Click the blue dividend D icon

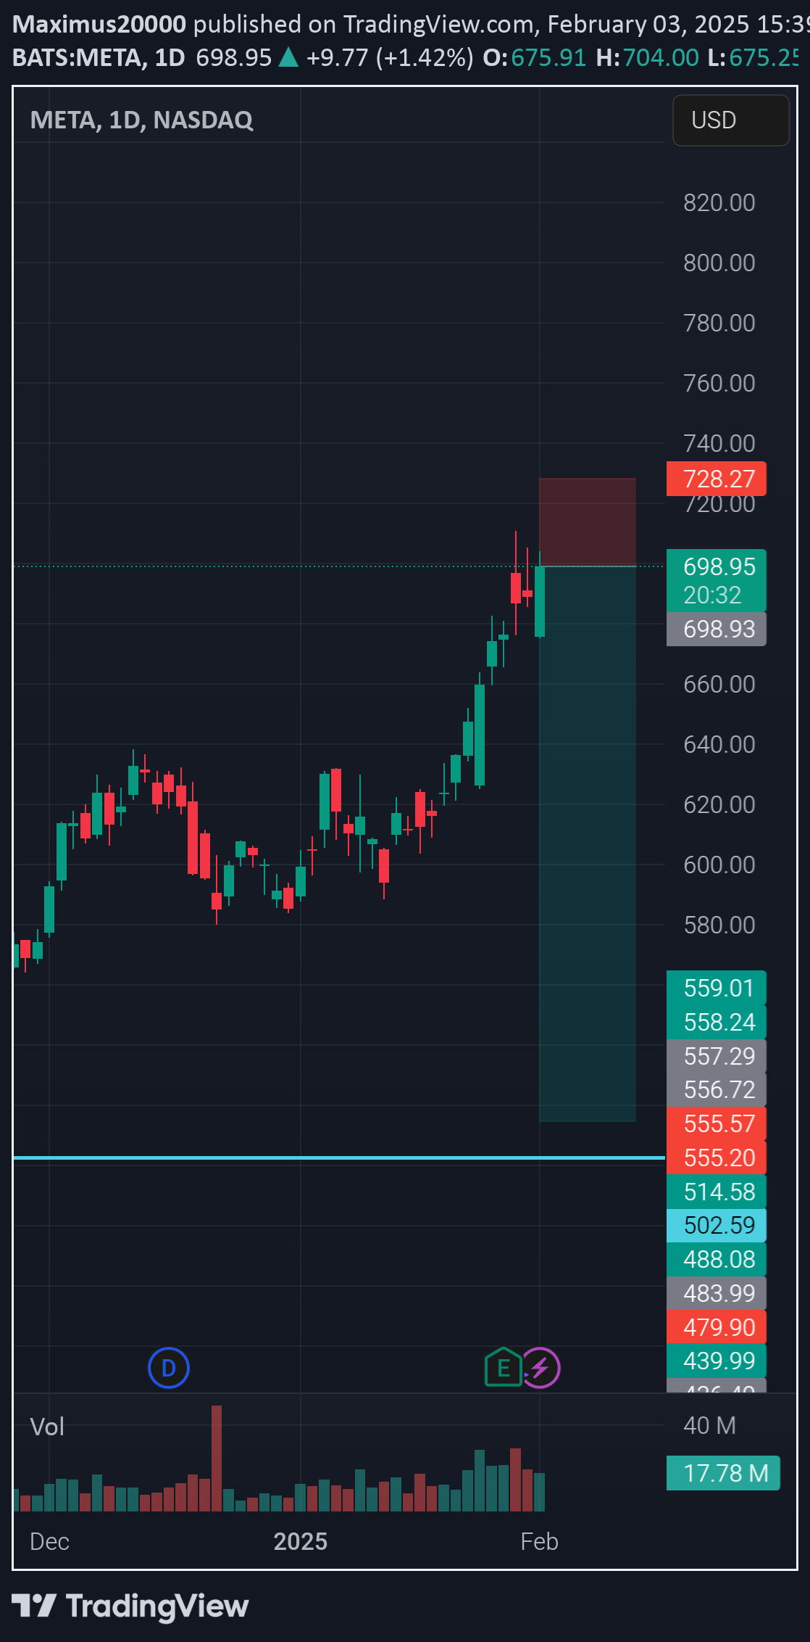coord(168,1368)
